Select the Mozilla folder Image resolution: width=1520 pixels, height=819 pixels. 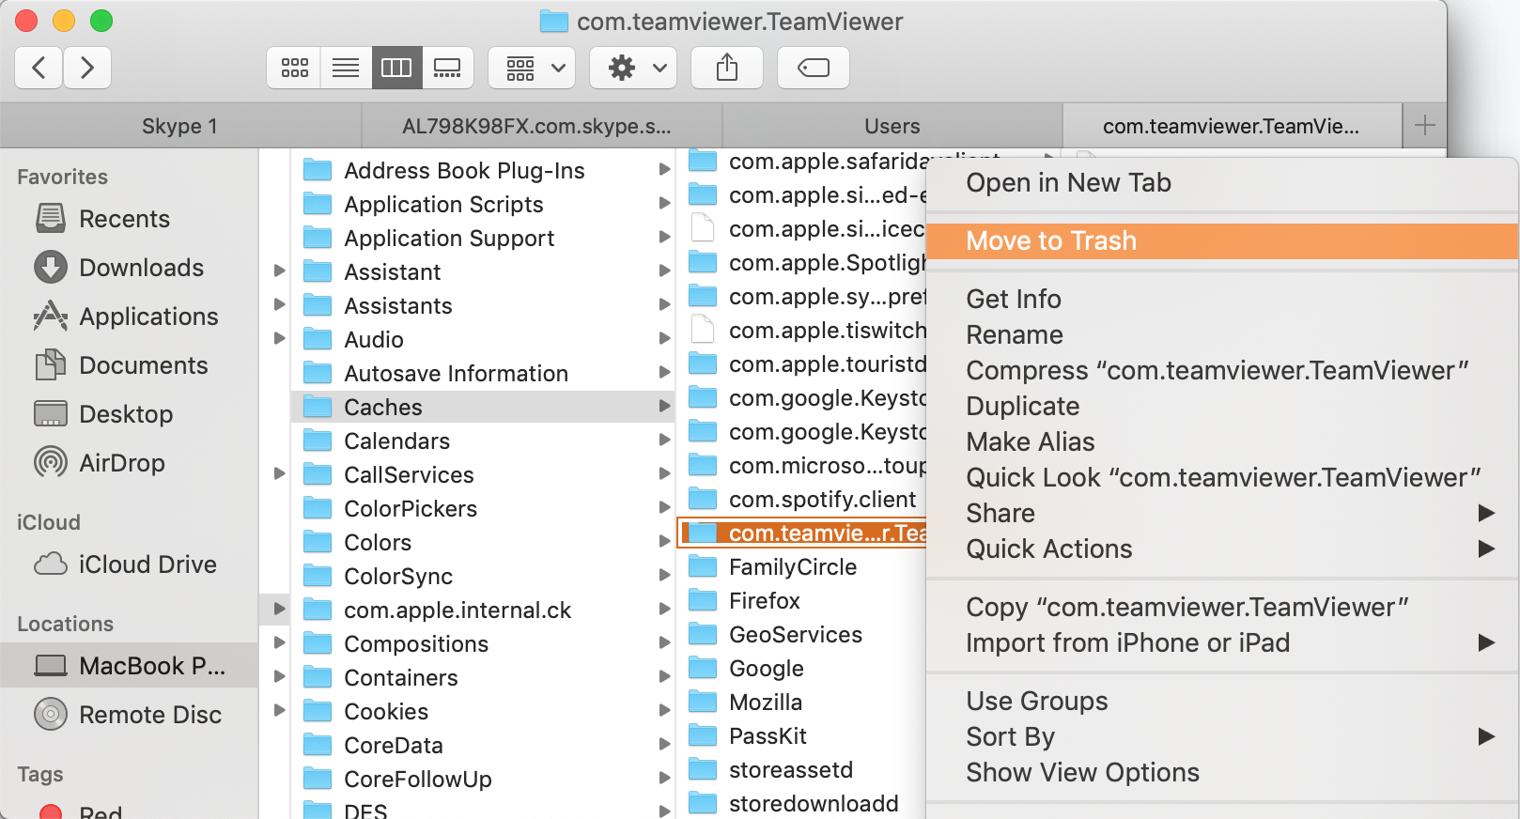[x=803, y=703]
